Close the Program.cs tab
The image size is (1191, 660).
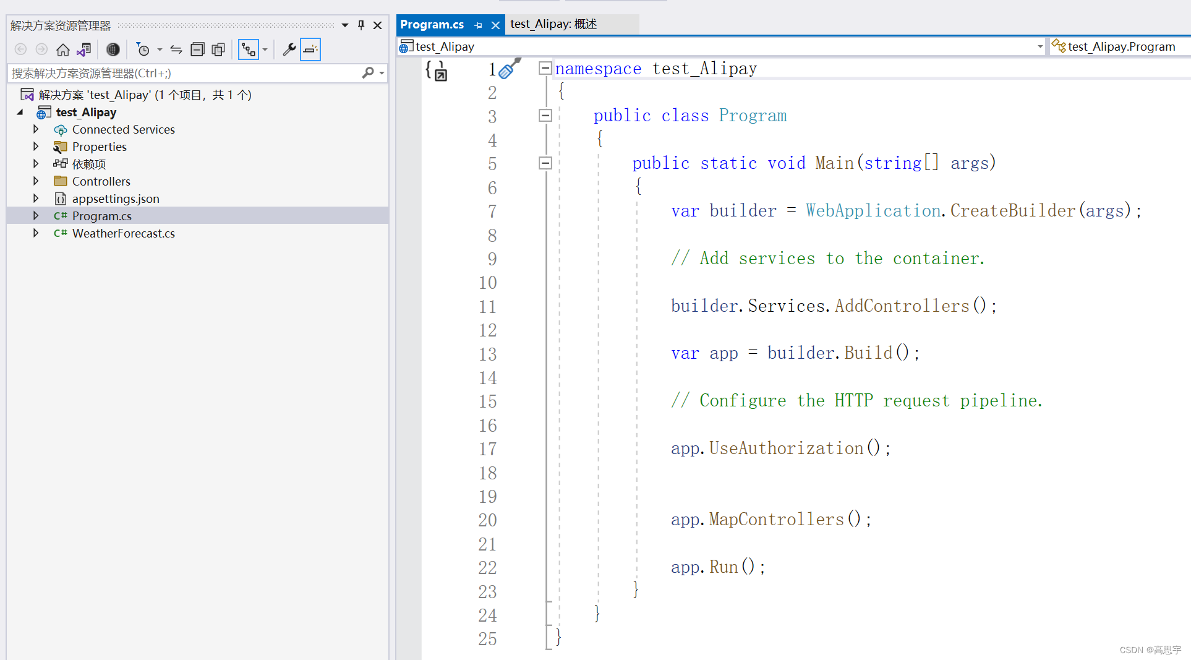point(495,25)
